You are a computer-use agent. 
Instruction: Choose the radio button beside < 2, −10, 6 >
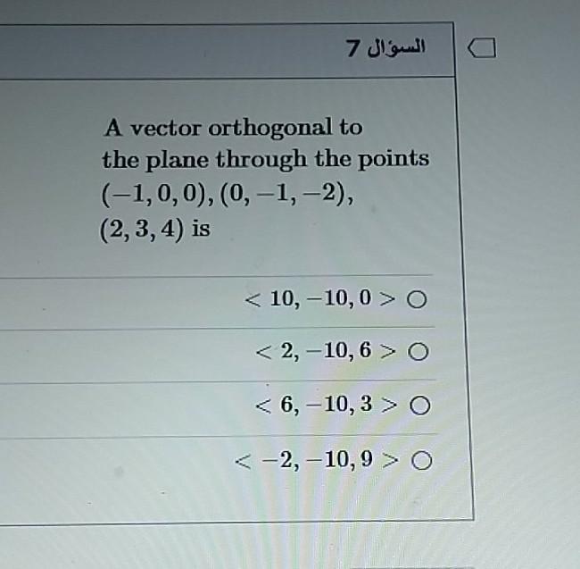418,352
